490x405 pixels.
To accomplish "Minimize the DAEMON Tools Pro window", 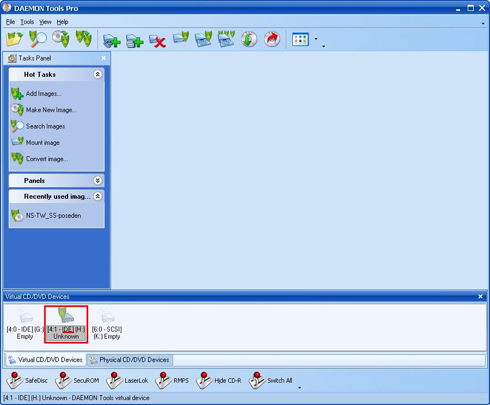I will (458, 9).
